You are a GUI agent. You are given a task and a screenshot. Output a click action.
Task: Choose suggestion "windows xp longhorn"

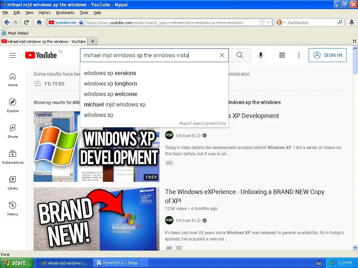pyautogui.click(x=154, y=84)
